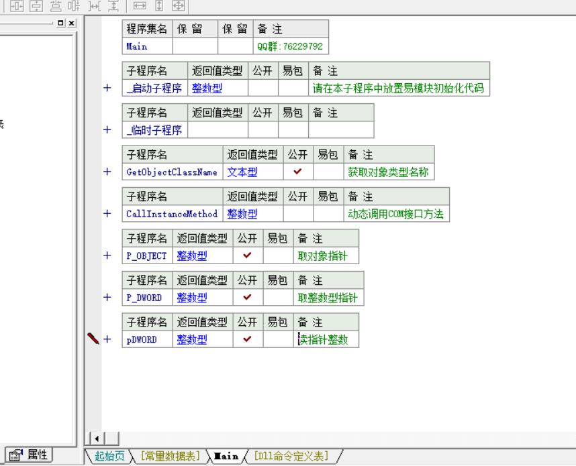
Task: Toggle 公开 cell for _临时子程序
Action: pos(263,130)
